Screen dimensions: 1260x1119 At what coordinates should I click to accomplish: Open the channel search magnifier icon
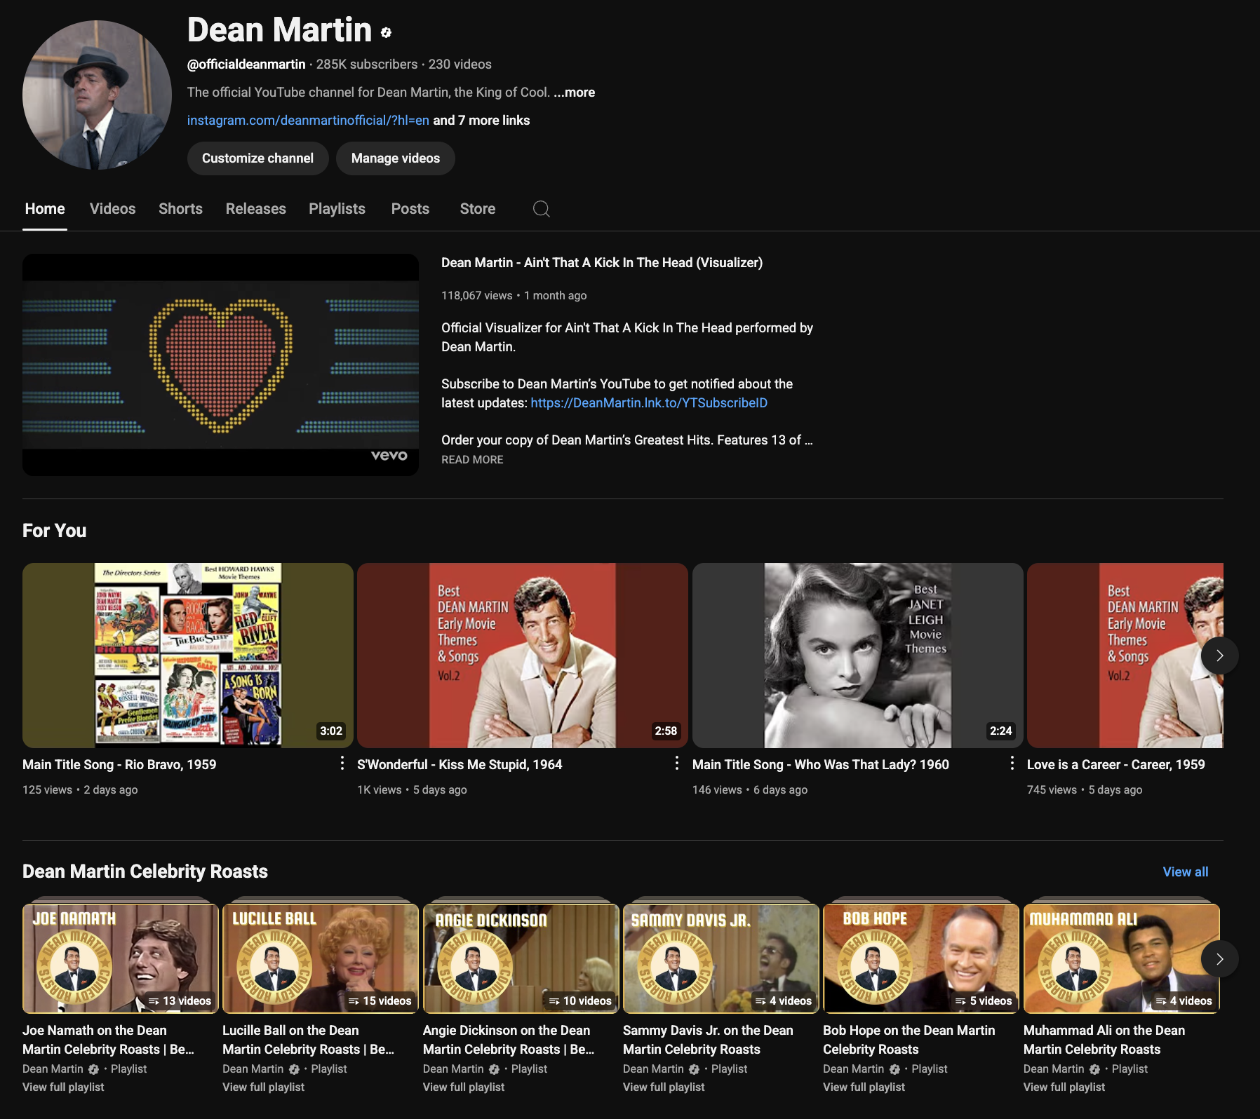541,209
